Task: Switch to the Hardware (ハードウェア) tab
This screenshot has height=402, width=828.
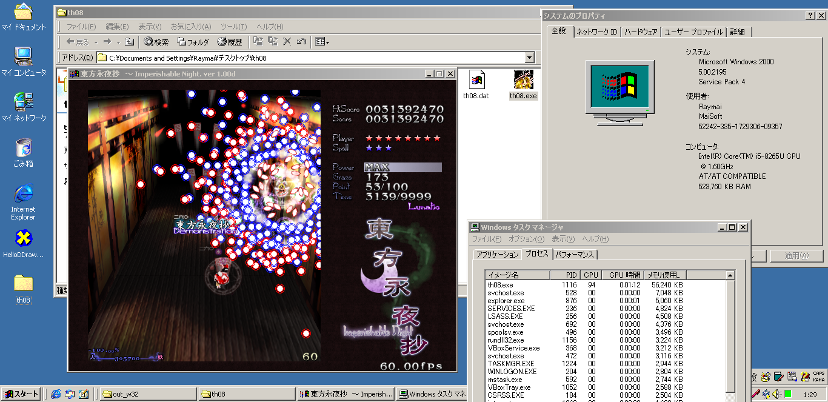Action: click(x=641, y=32)
